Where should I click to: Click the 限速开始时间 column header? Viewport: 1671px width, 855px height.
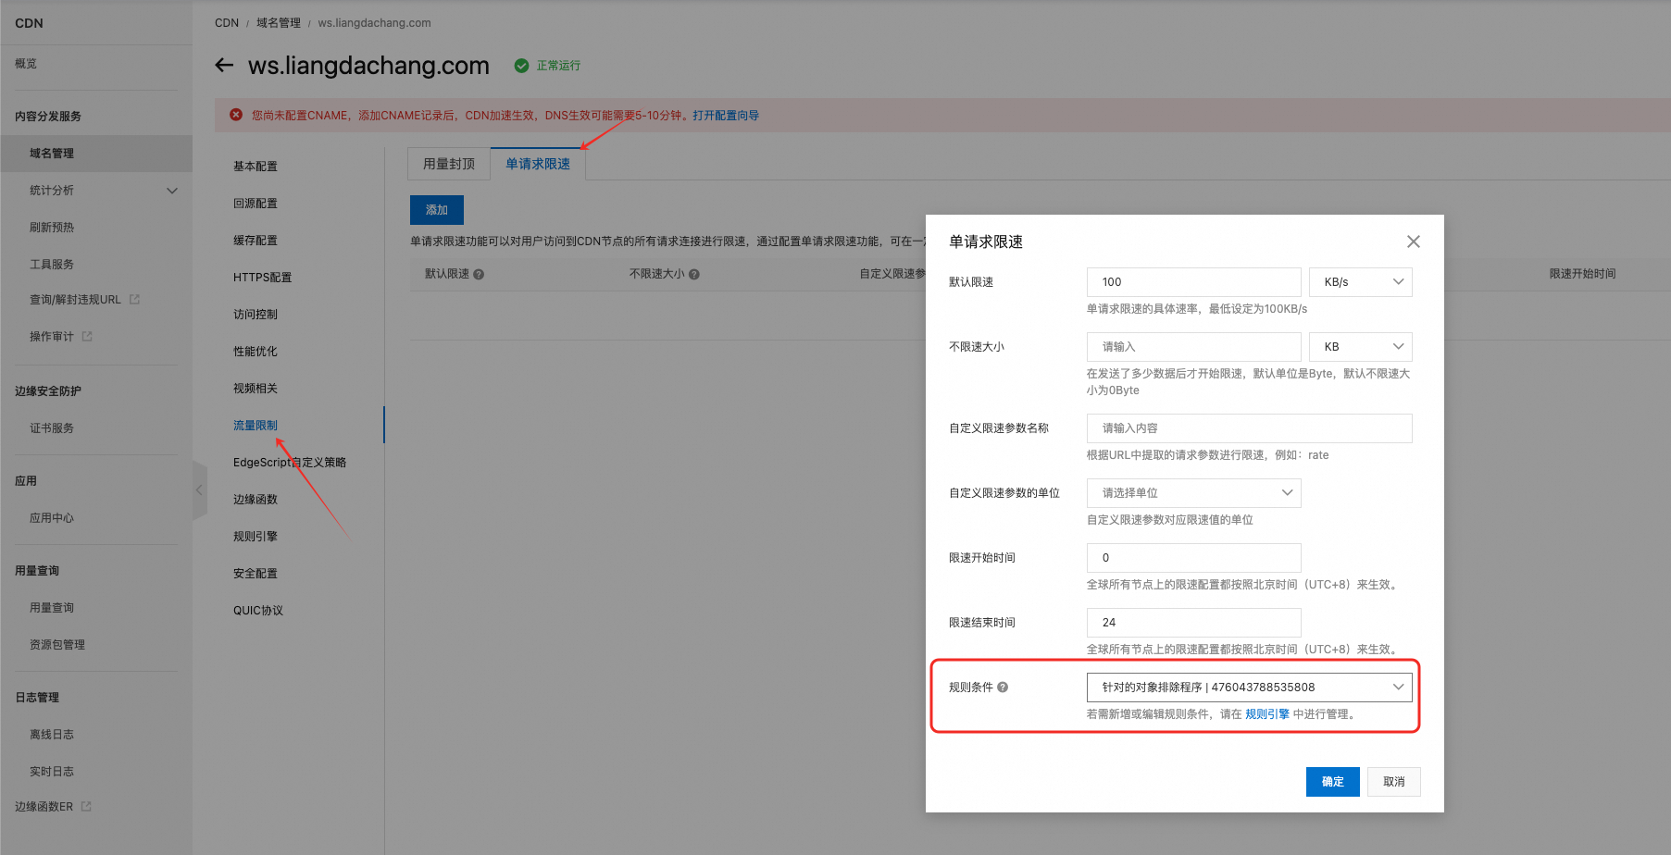coord(1583,274)
